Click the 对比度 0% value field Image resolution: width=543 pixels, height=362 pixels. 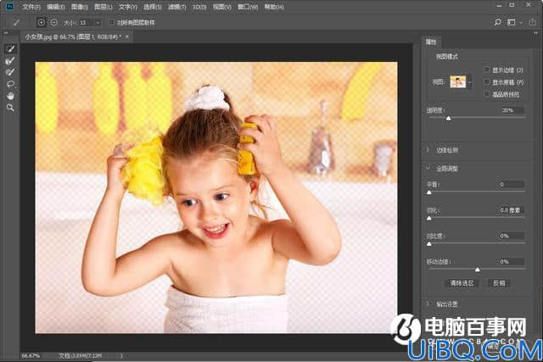[511, 236]
